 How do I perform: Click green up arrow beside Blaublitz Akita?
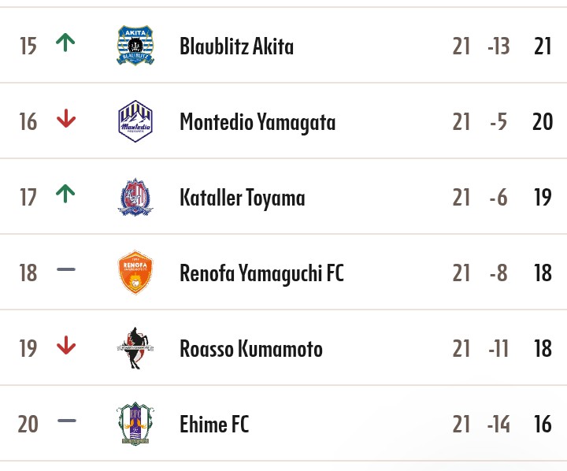click(65, 43)
